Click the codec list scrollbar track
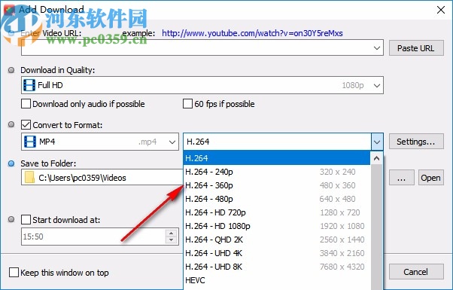This screenshot has height=290, width=453. click(376, 227)
